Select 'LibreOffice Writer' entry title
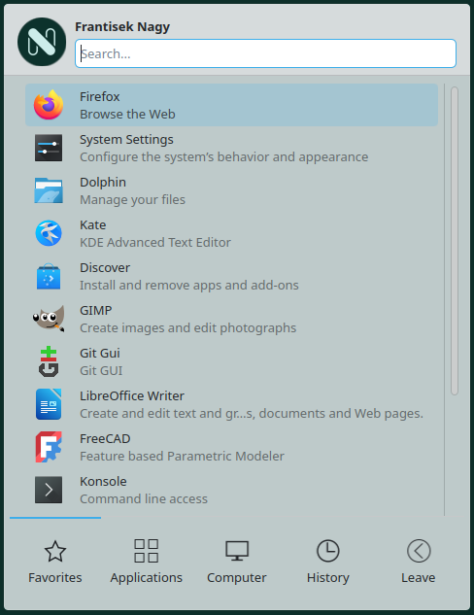This screenshot has width=474, height=615. coord(132,395)
